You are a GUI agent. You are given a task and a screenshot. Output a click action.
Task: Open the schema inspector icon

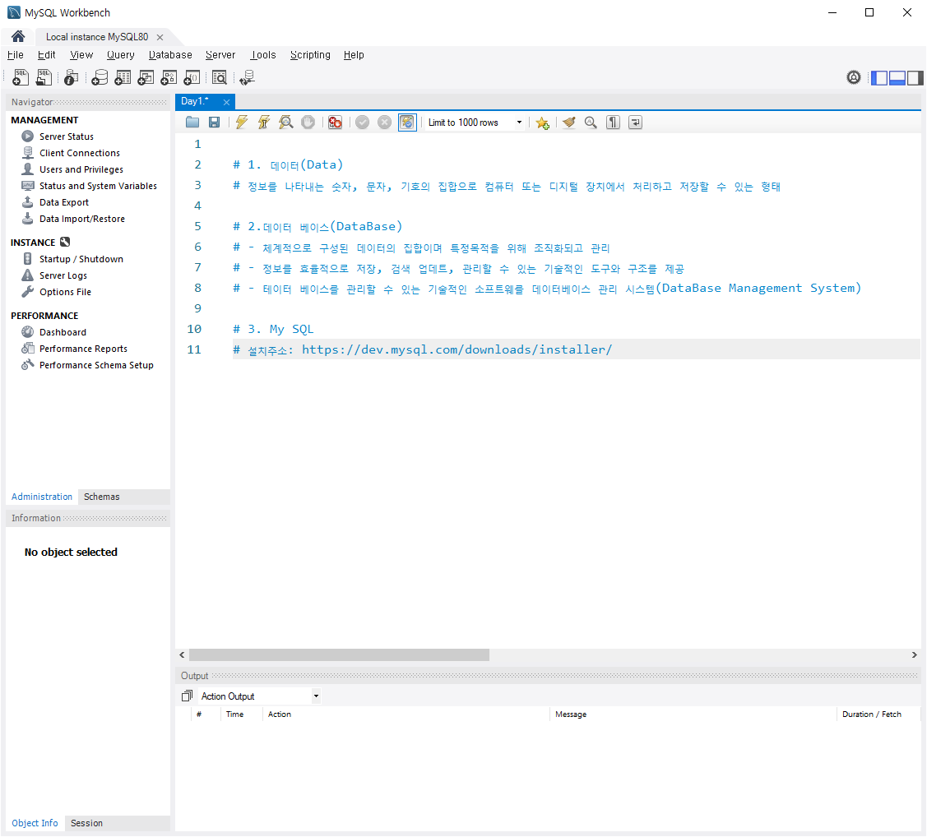71,77
